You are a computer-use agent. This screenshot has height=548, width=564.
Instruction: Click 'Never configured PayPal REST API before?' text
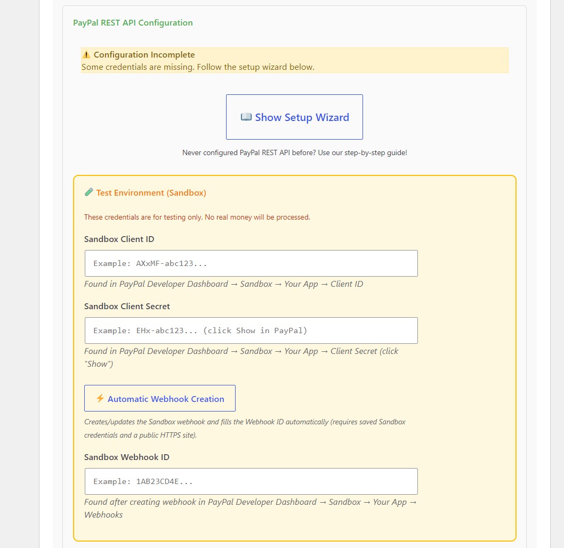295,152
